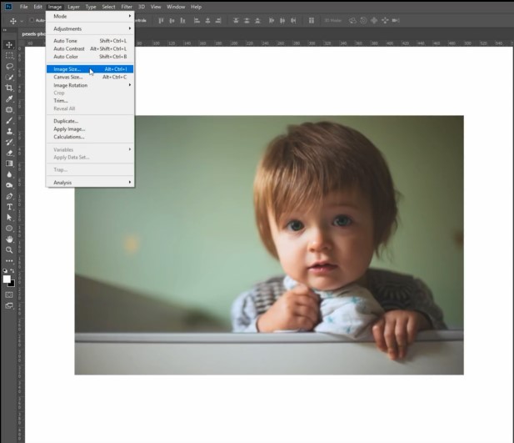514x443 pixels.
Task: Choose Auto Contrast menu item
Action: pos(90,48)
